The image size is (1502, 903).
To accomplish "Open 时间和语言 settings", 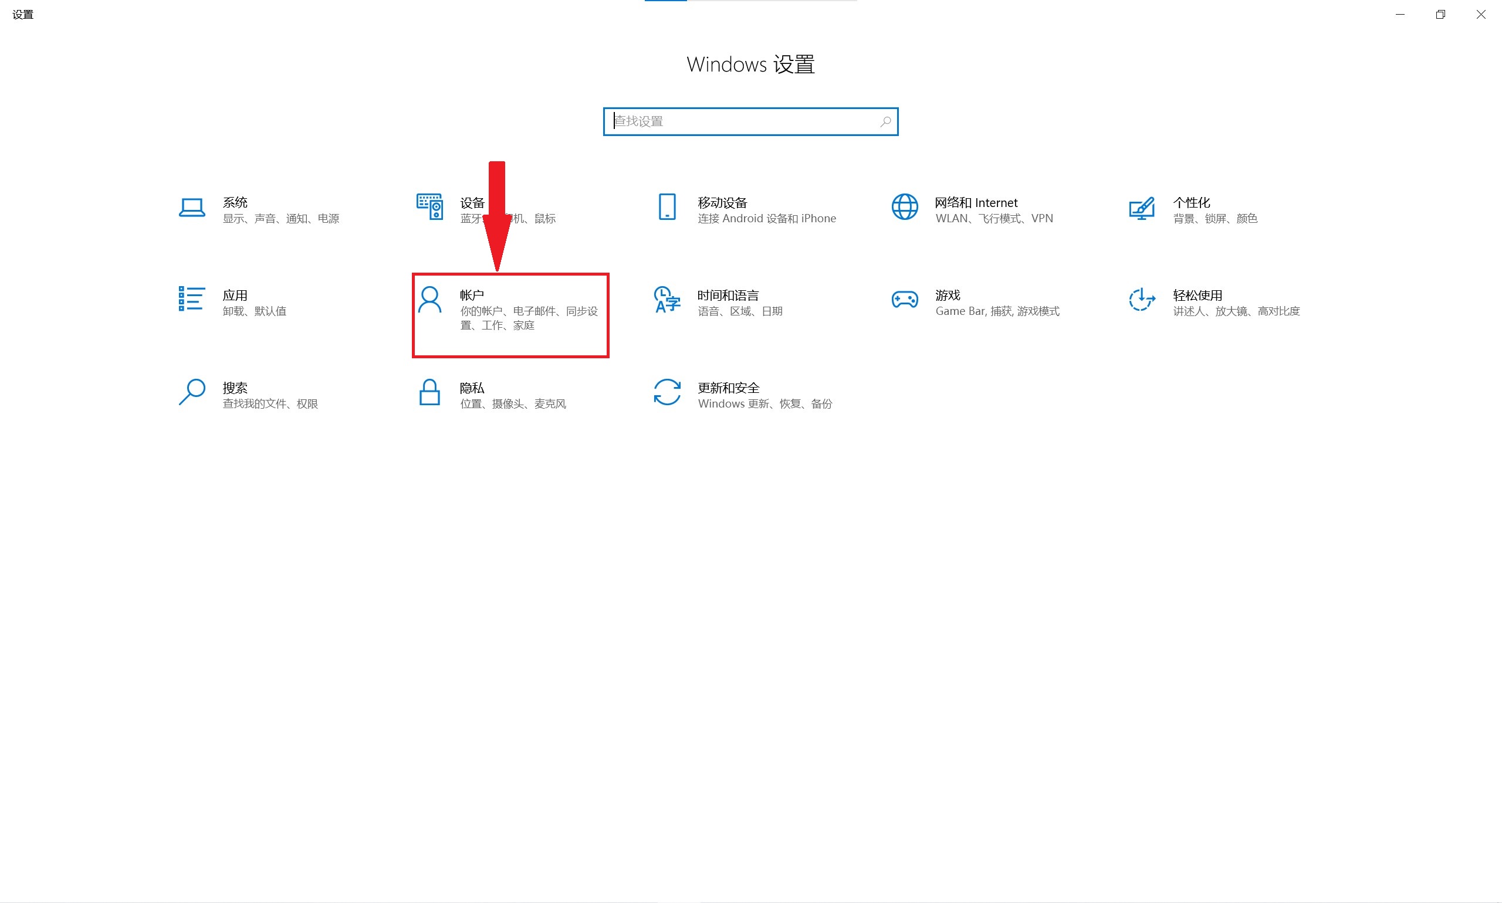I will [x=730, y=303].
